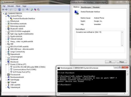The image size is (131, 97).
Task: Select the Jungo Connectivity item
Action: (x=18, y=52)
